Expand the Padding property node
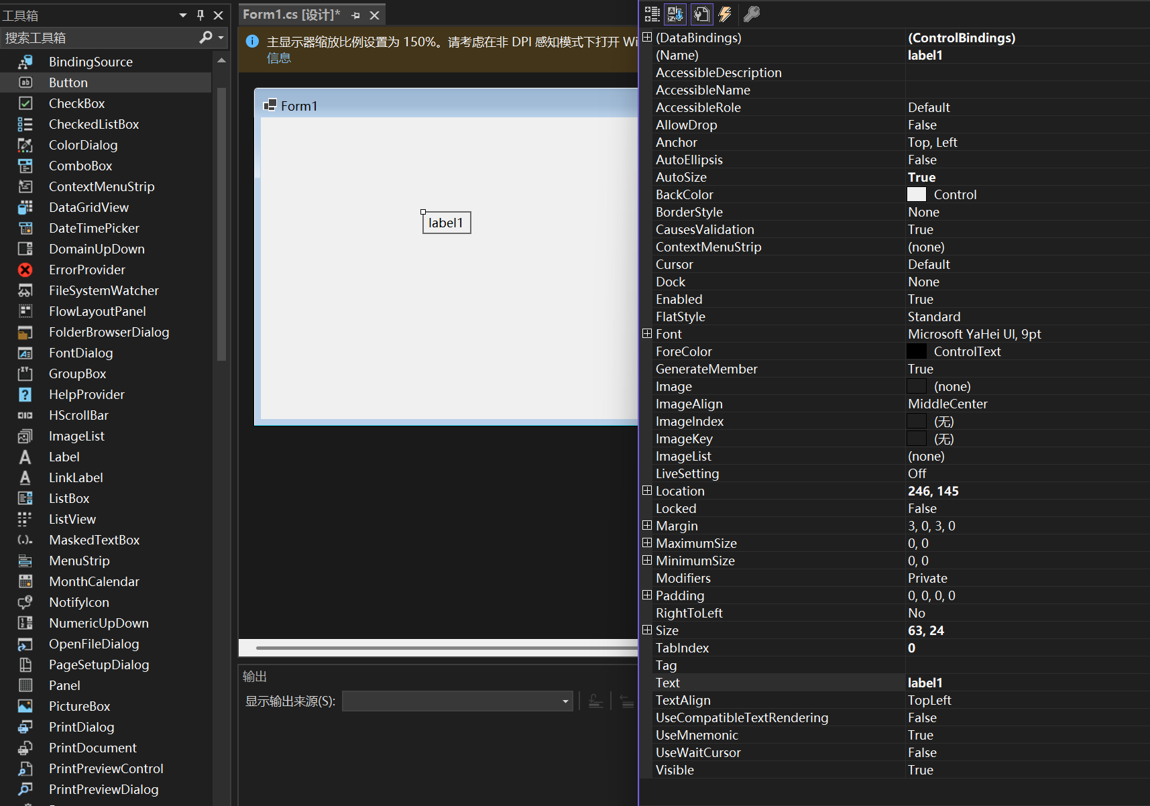1150x806 pixels. tap(647, 595)
